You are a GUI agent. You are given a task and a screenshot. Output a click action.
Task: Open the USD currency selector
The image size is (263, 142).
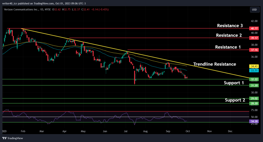[254, 9]
